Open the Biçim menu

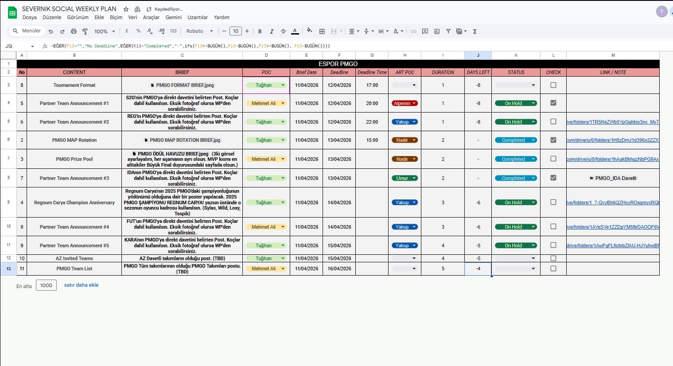tap(116, 17)
